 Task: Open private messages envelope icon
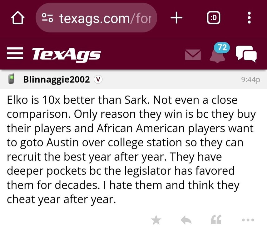tap(193, 55)
